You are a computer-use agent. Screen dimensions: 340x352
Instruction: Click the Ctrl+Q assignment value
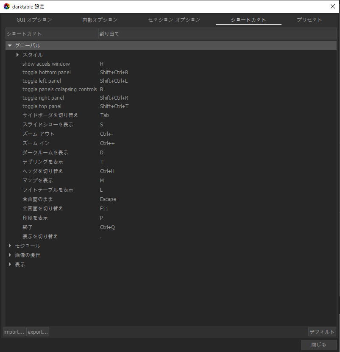pyautogui.click(x=107, y=227)
